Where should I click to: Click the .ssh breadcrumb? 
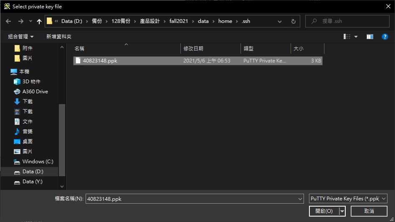click(x=246, y=21)
